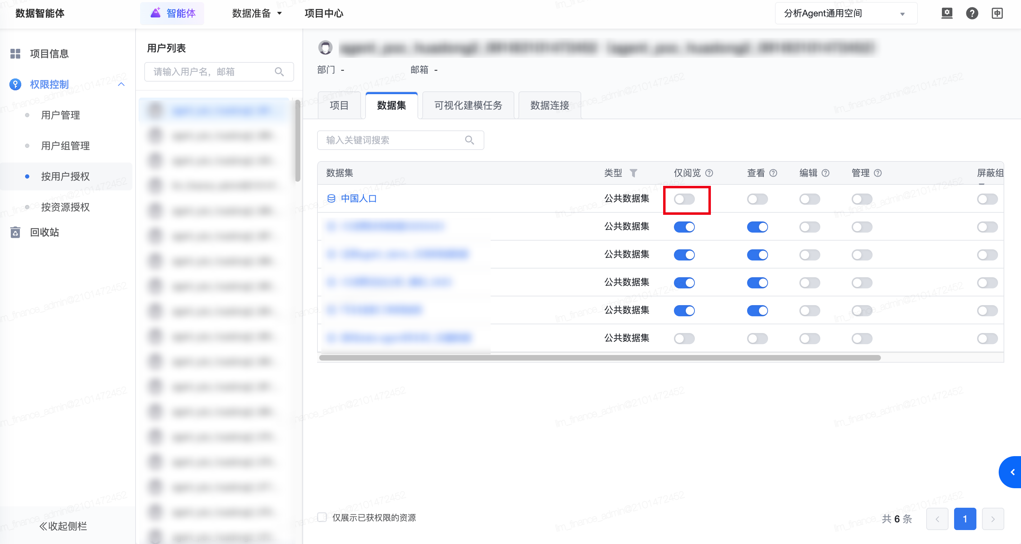Select 按用户授权 in the sidebar
Viewport: 1021px width, 544px height.
(66, 176)
